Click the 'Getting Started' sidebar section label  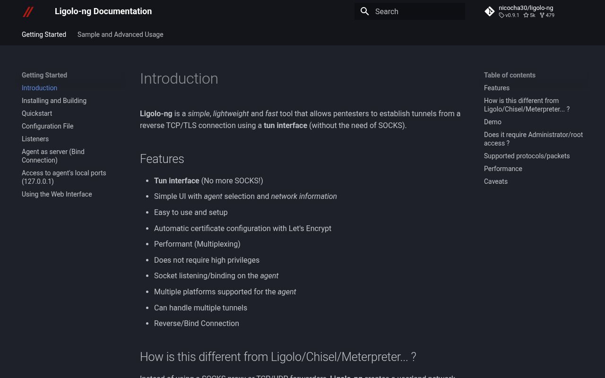[44, 75]
